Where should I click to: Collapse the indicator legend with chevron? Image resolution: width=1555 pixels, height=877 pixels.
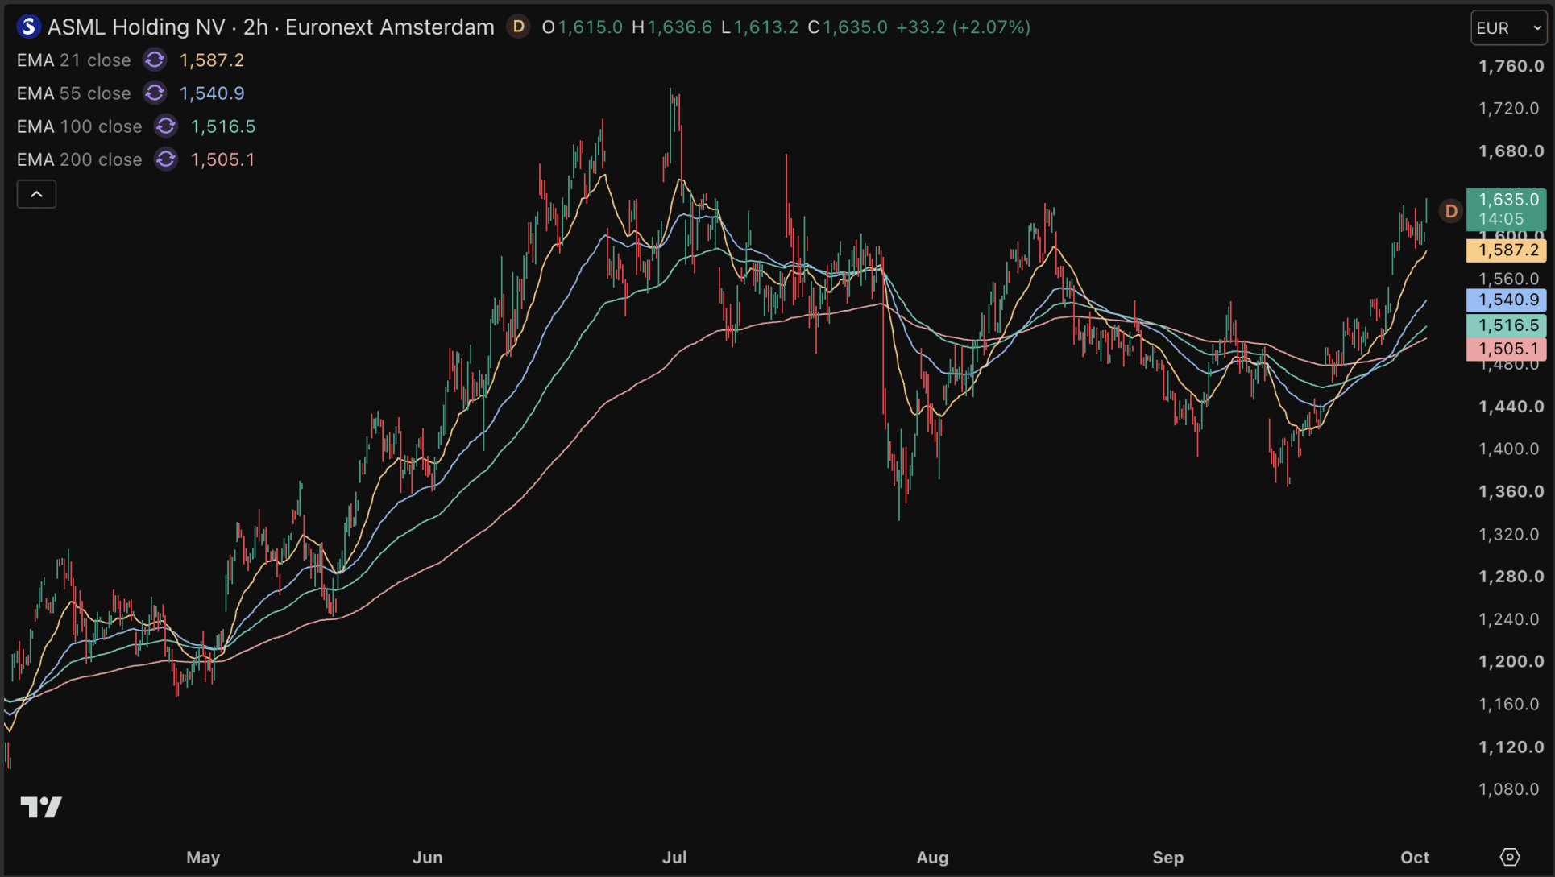coord(36,194)
